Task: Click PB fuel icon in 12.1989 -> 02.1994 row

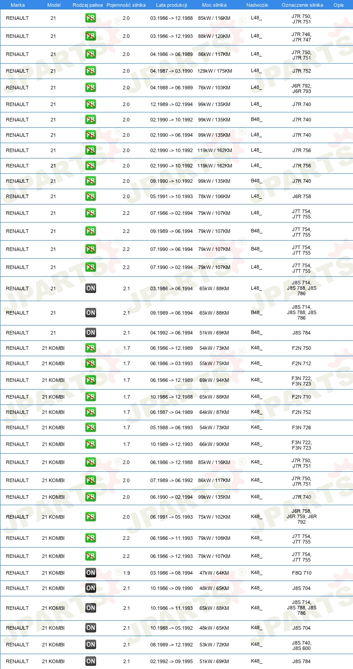Action: [91, 104]
